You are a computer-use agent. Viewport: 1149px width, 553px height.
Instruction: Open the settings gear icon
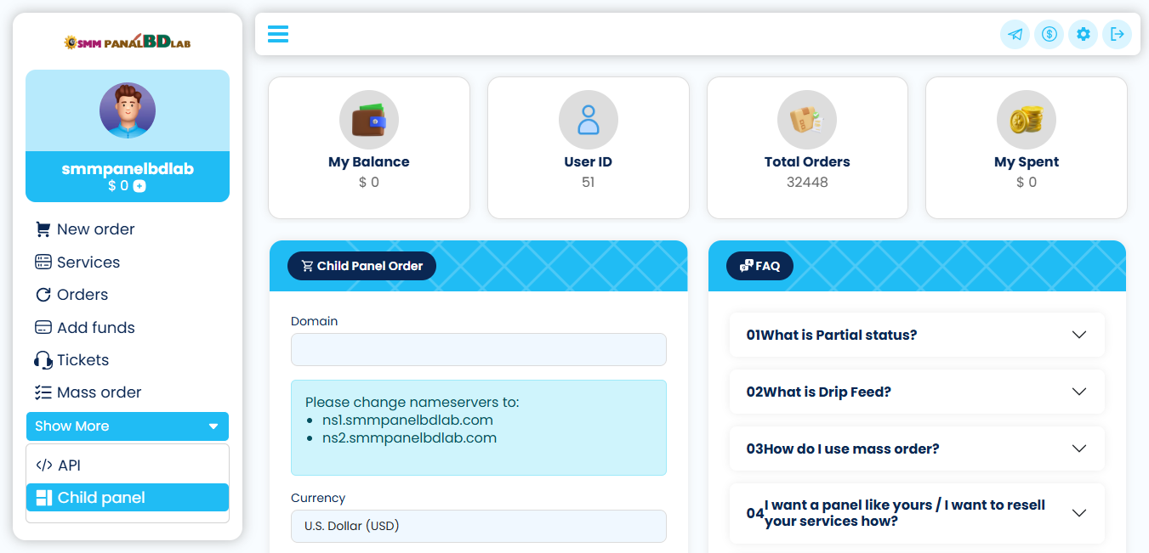coord(1083,35)
